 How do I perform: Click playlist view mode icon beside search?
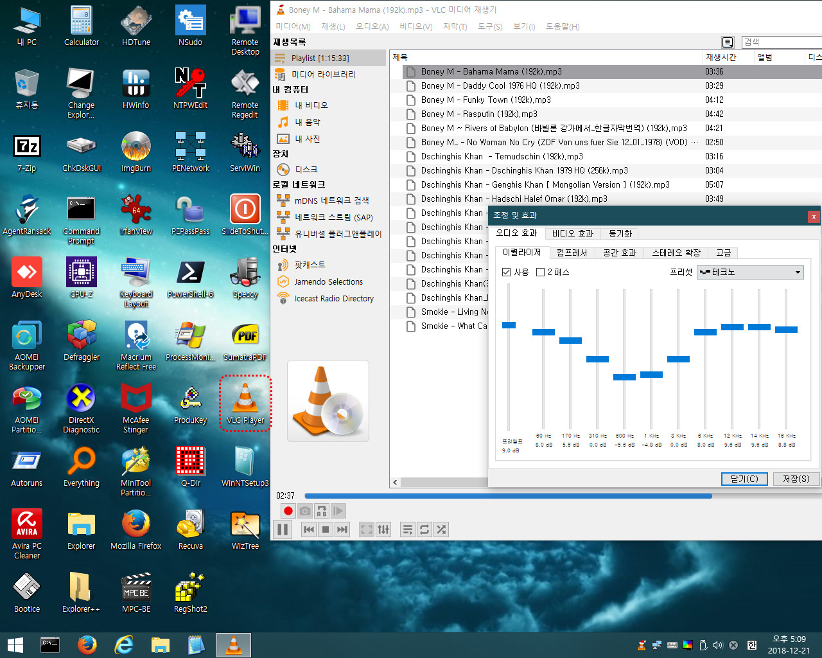tap(728, 42)
